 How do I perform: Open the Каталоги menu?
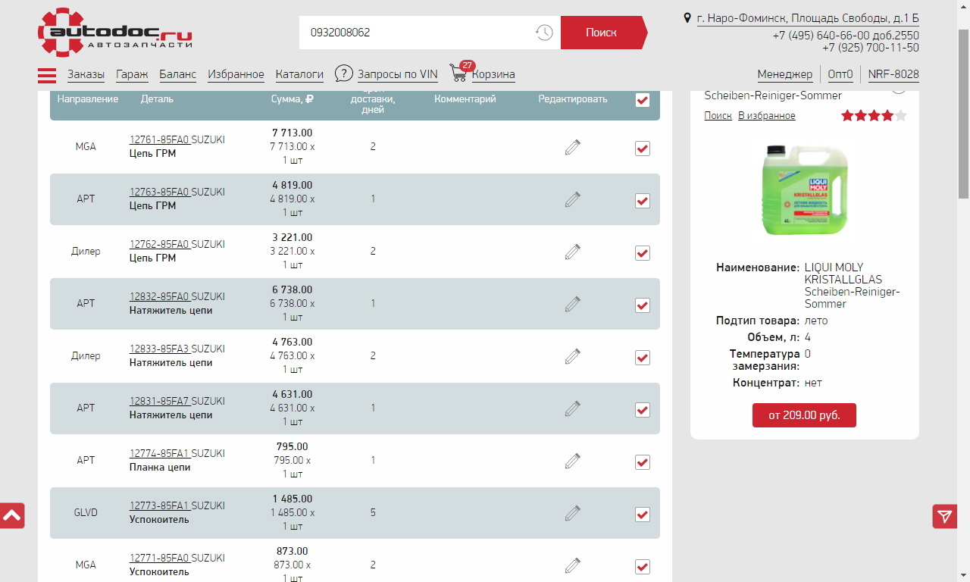(299, 74)
